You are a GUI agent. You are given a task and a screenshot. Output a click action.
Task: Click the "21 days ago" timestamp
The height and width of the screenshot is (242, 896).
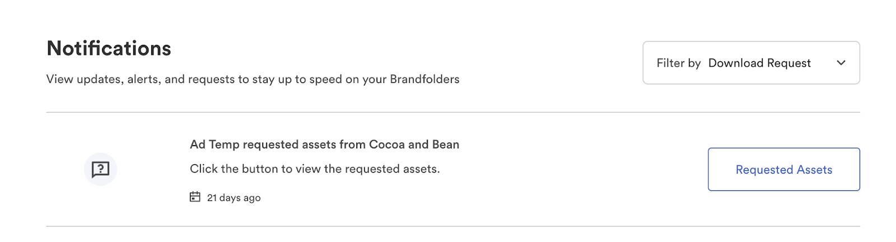point(234,198)
